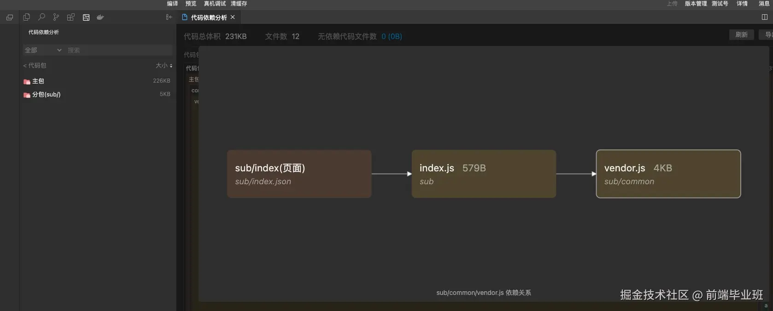Switch to the 代码依赖分析 editor tab

pyautogui.click(x=209, y=17)
